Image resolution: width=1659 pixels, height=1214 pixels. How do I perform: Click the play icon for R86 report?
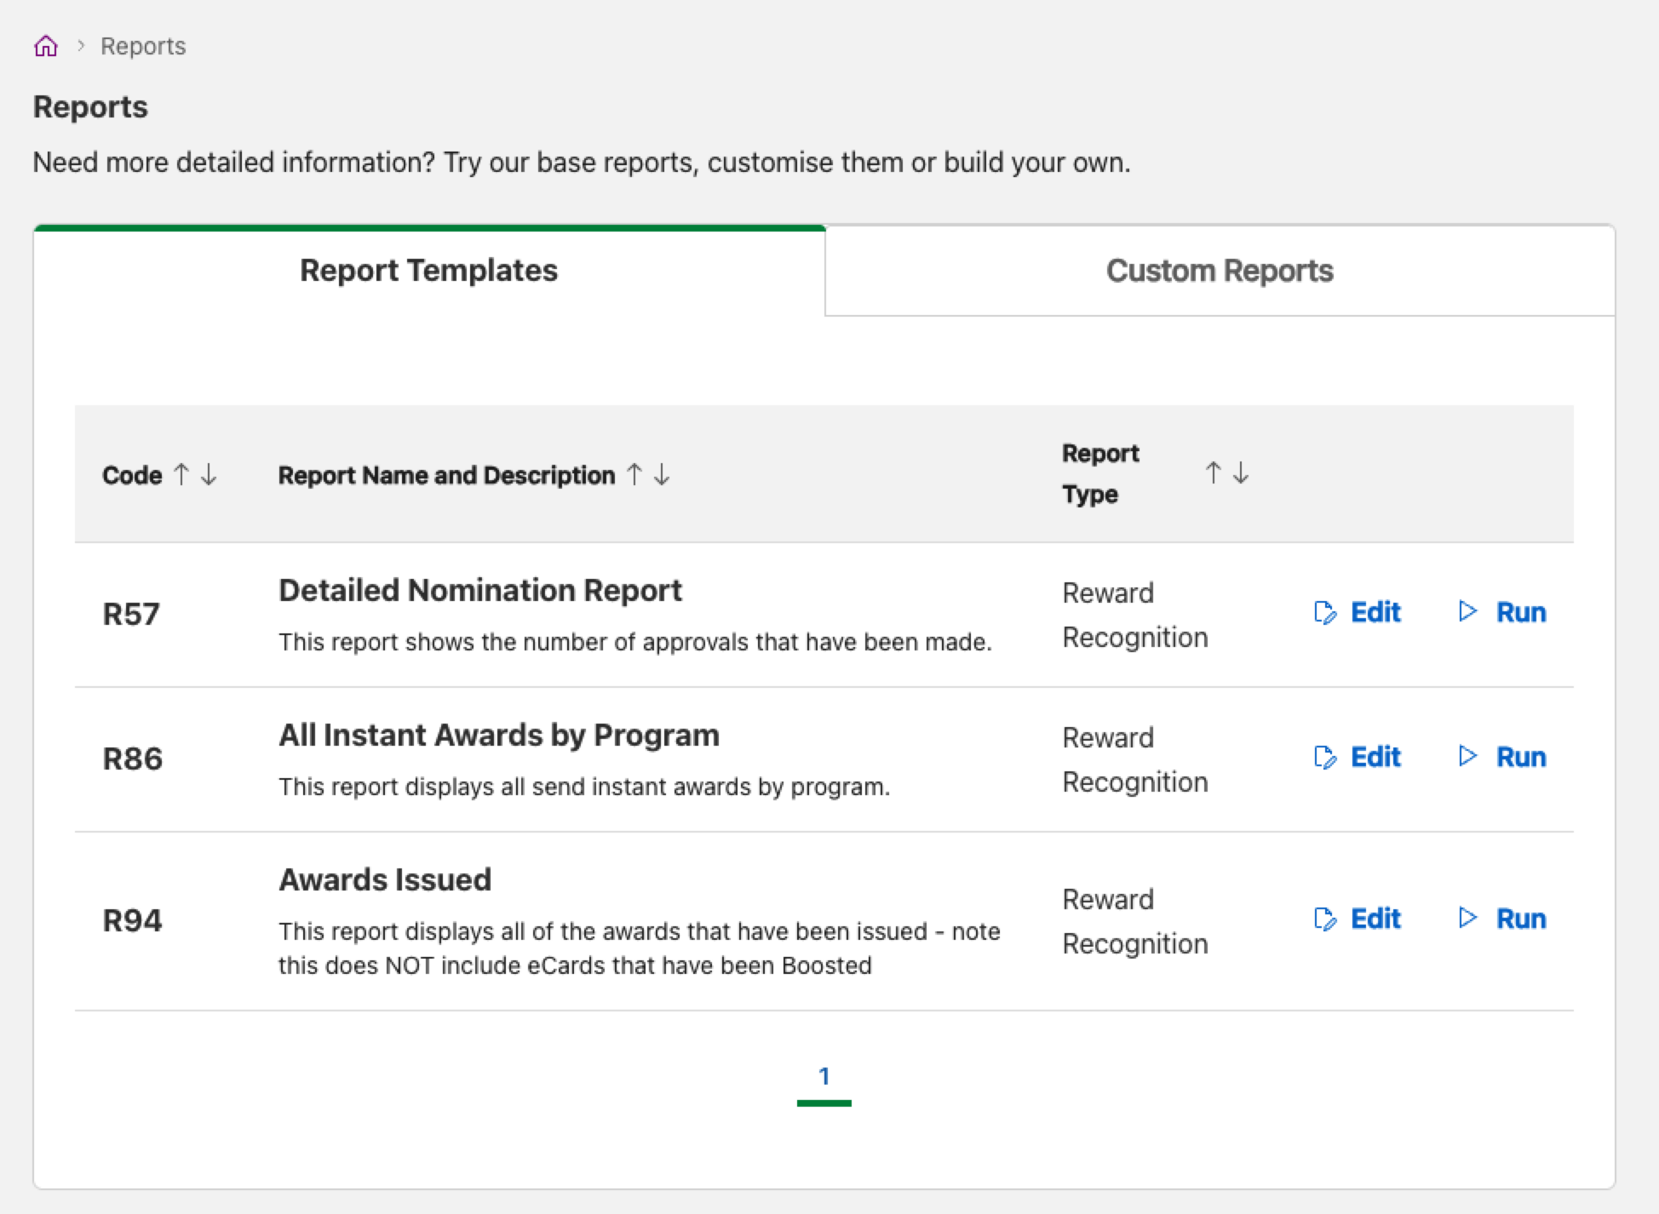click(1467, 756)
